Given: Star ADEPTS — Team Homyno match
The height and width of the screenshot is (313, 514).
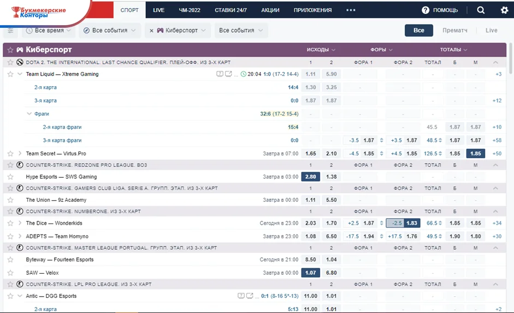Looking at the screenshot, I should [x=10, y=237].
